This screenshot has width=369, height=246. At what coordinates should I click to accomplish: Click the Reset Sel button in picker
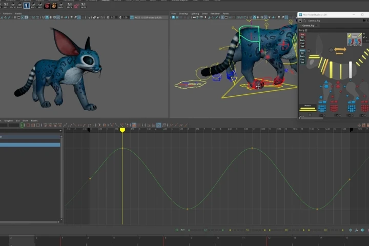point(302,63)
